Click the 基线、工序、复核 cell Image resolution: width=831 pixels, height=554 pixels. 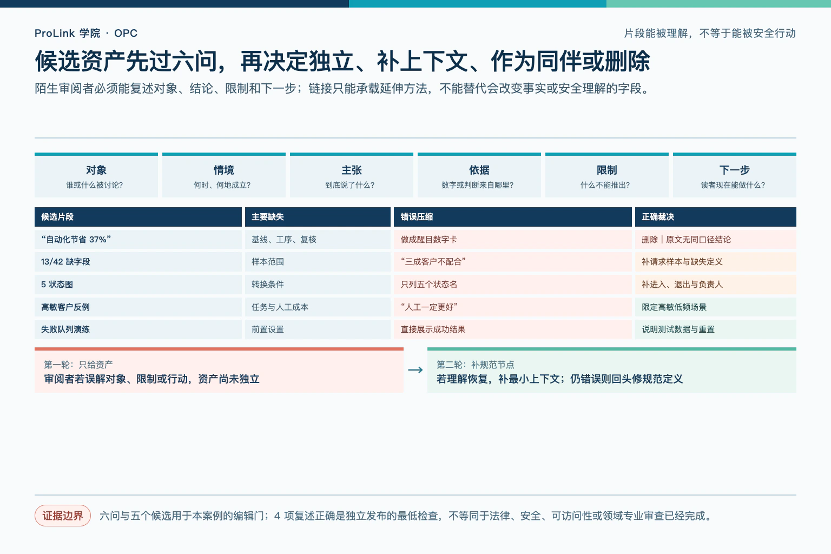click(318, 240)
